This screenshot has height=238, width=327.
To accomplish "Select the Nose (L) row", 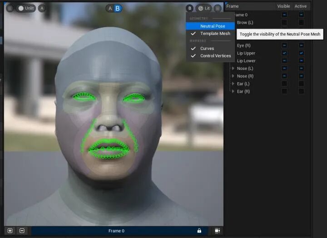I will point(269,69).
